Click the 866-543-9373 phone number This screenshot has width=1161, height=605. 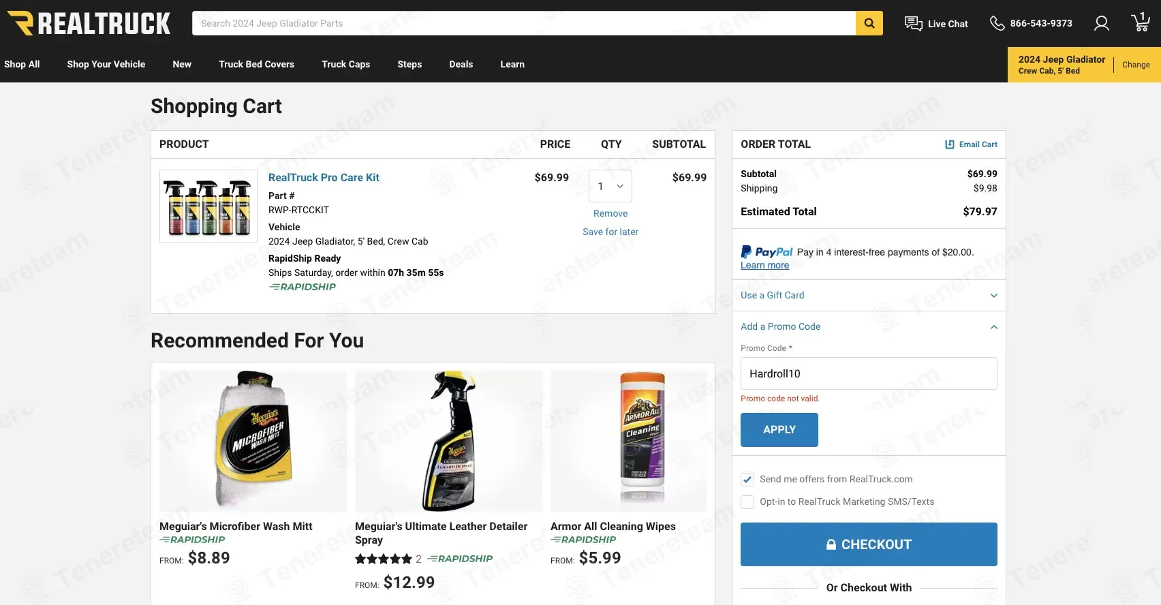[1041, 23]
